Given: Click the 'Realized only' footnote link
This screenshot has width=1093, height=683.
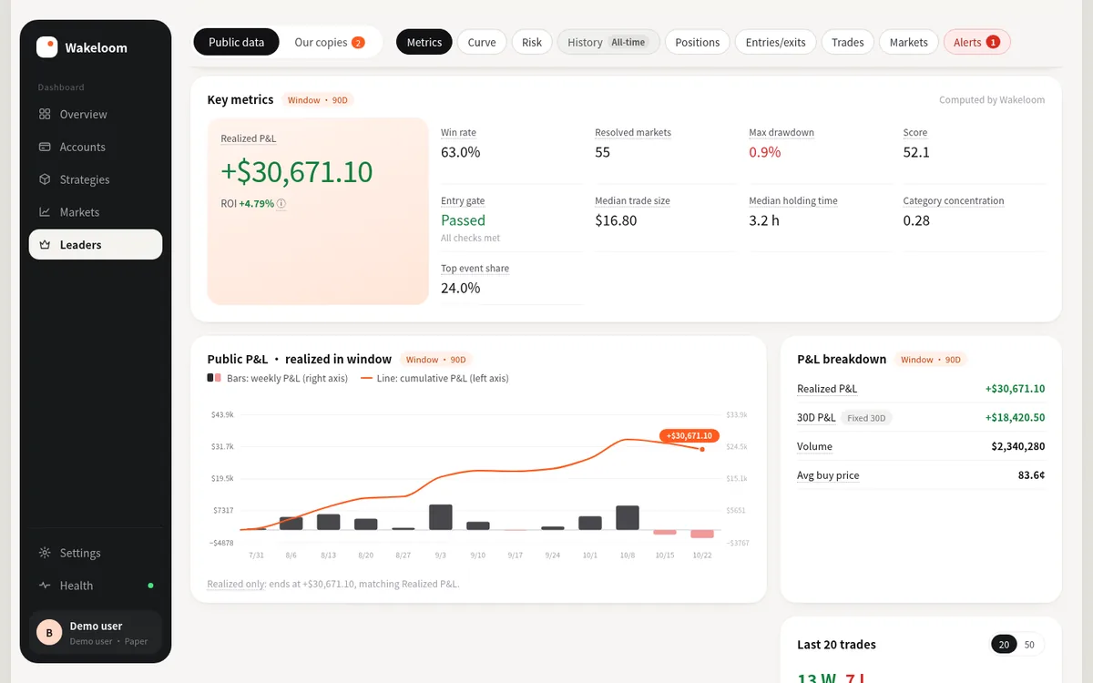Looking at the screenshot, I should (x=237, y=584).
